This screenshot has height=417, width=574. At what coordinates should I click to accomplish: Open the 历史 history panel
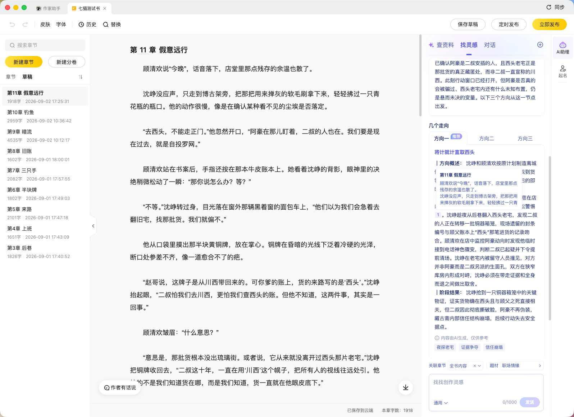(x=87, y=24)
